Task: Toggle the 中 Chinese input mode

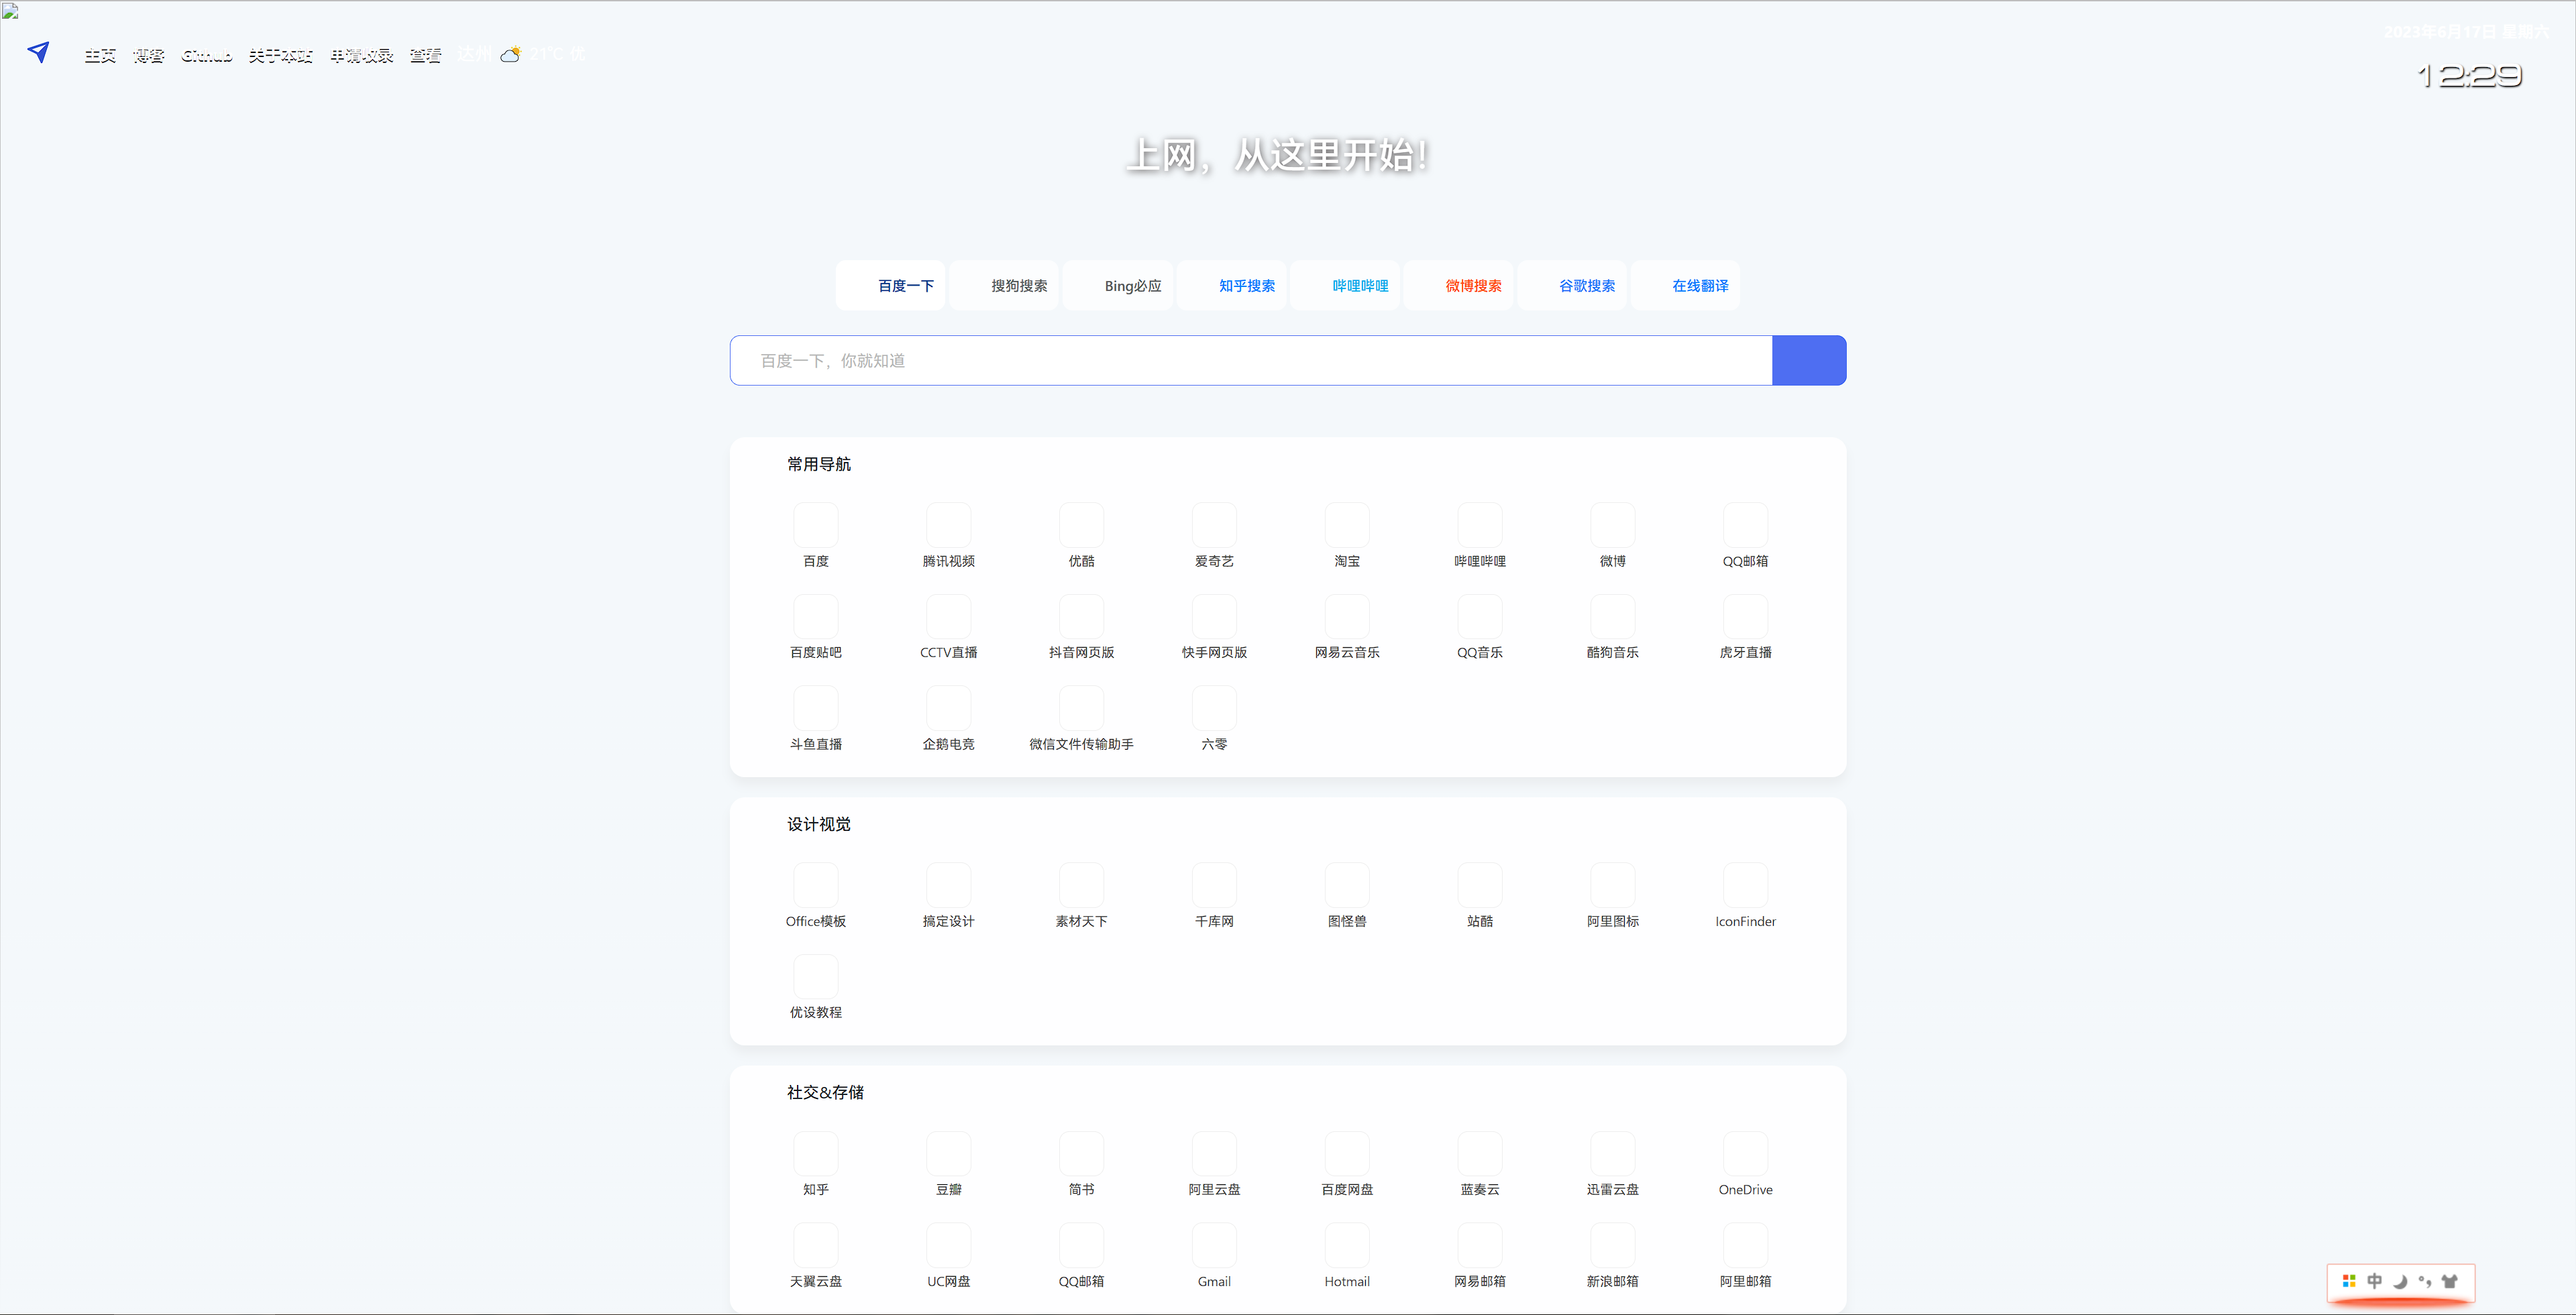Action: [x=2375, y=1281]
